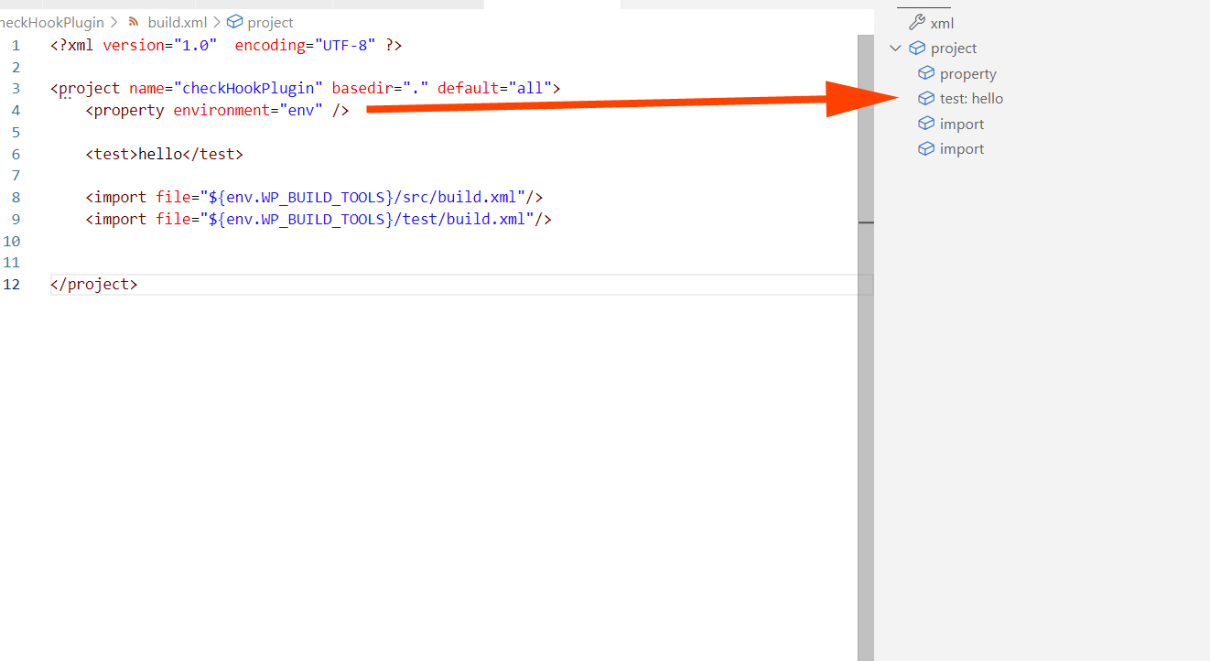Click line number 6 in the gutter
The width and height of the screenshot is (1210, 661).
[x=16, y=153]
